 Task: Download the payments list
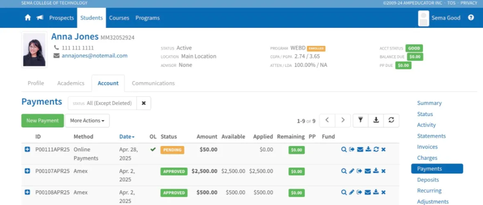click(x=376, y=121)
